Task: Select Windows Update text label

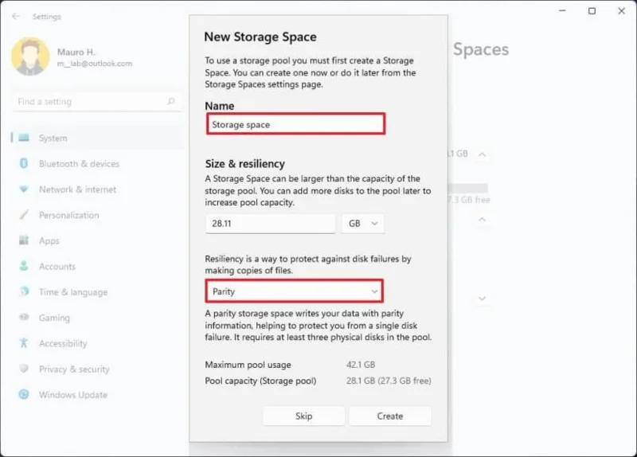Action: (x=73, y=394)
